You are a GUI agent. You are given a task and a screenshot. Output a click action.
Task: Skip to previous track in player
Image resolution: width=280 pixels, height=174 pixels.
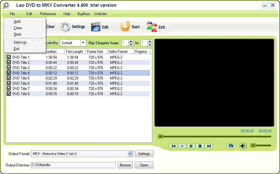[173, 146]
